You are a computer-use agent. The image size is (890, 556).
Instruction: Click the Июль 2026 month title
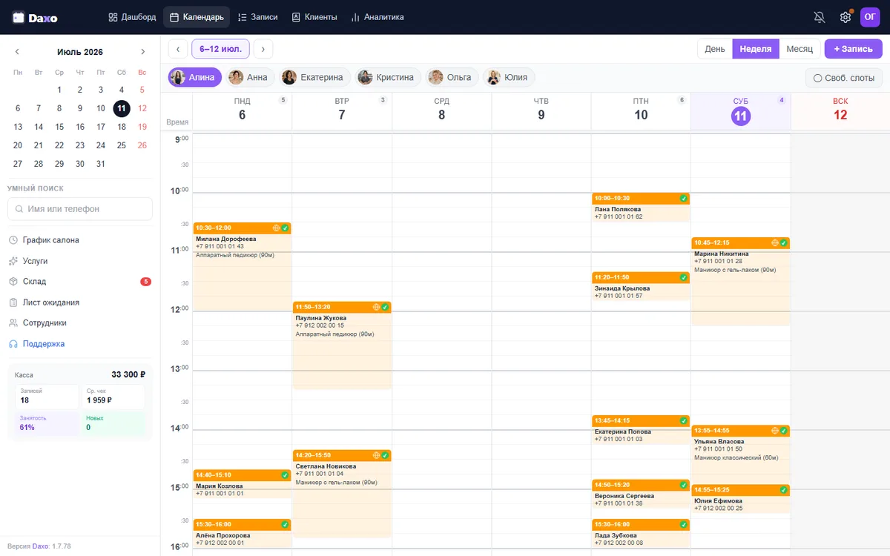tap(80, 52)
